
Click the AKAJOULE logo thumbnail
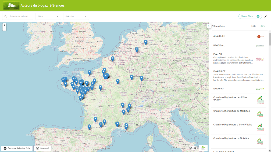pyautogui.click(x=260, y=36)
